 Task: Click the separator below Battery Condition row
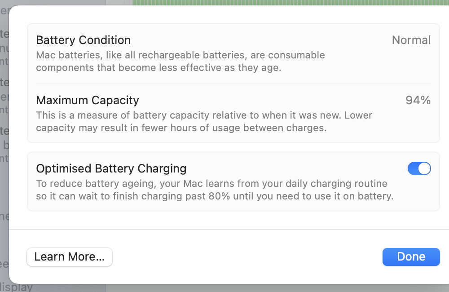233,83
